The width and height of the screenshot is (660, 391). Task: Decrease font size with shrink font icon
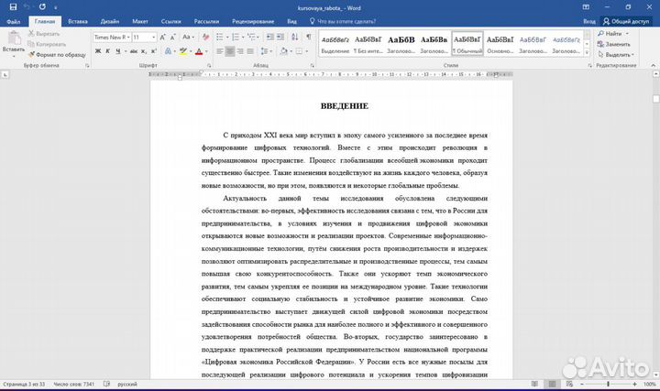click(173, 37)
